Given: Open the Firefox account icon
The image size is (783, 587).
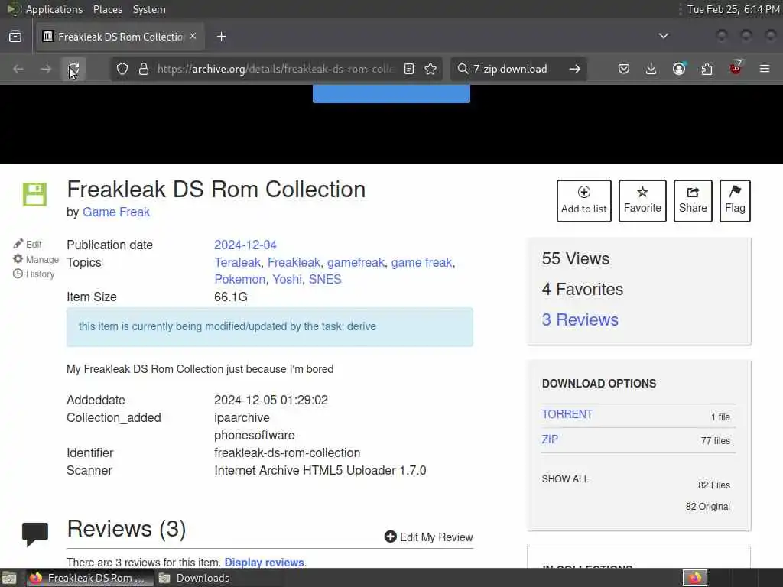Looking at the screenshot, I should tap(679, 69).
